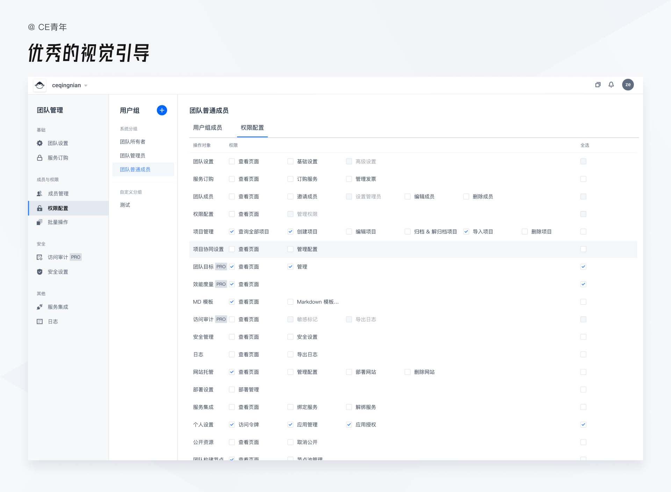The width and height of the screenshot is (671, 492).
Task: Click the window-stack icon beside the bell
Action: click(x=598, y=85)
